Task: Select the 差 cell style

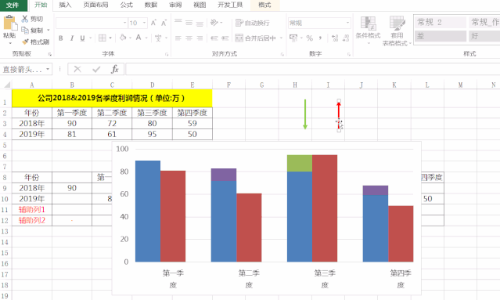Action: 441,36
